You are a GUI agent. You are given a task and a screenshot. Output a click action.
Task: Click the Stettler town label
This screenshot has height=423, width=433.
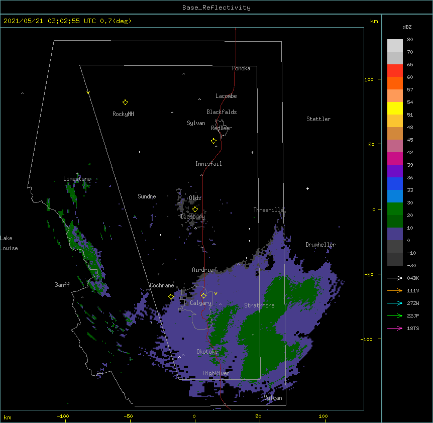click(x=318, y=119)
